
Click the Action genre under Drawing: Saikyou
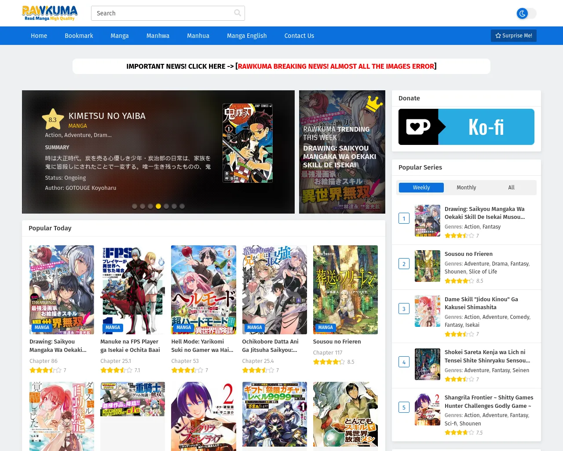pyautogui.click(x=472, y=227)
